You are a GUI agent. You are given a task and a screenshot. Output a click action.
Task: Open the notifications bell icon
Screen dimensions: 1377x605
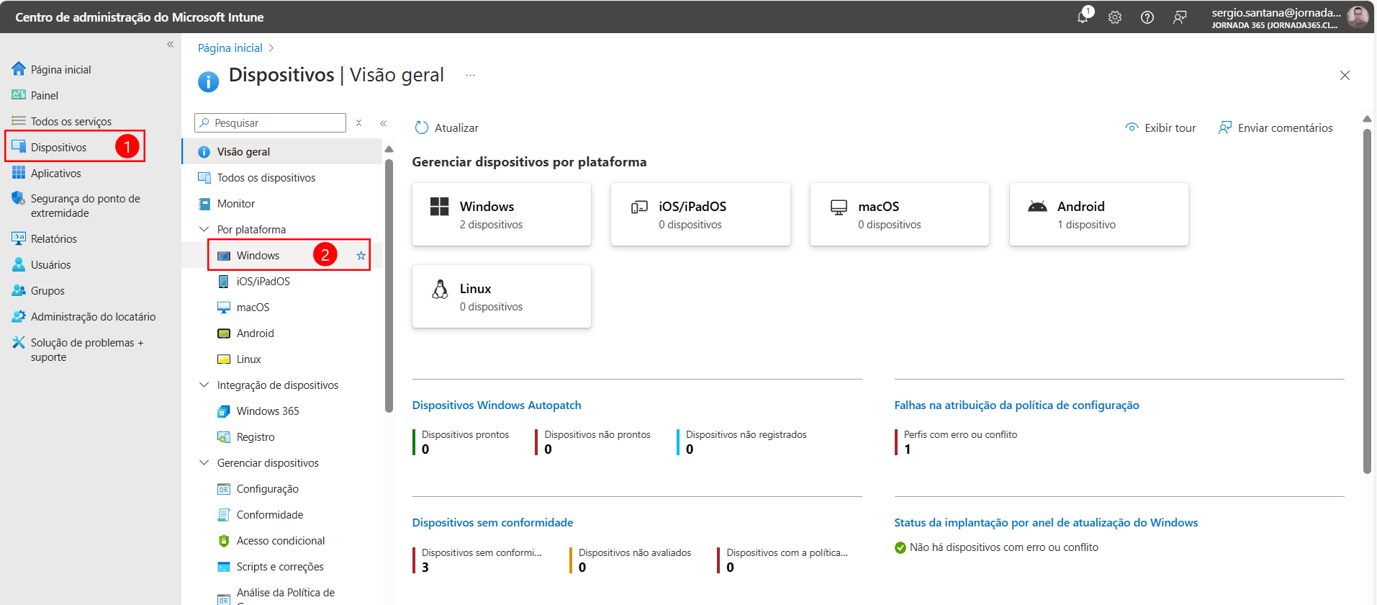[1083, 17]
